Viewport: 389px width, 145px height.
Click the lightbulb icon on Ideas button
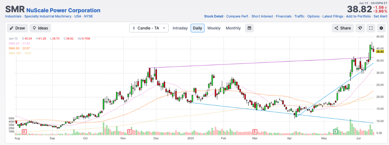(x=34, y=28)
